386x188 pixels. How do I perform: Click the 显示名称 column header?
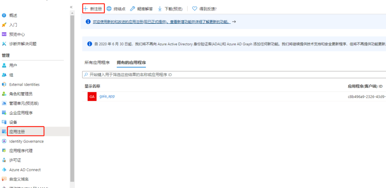(x=92, y=86)
